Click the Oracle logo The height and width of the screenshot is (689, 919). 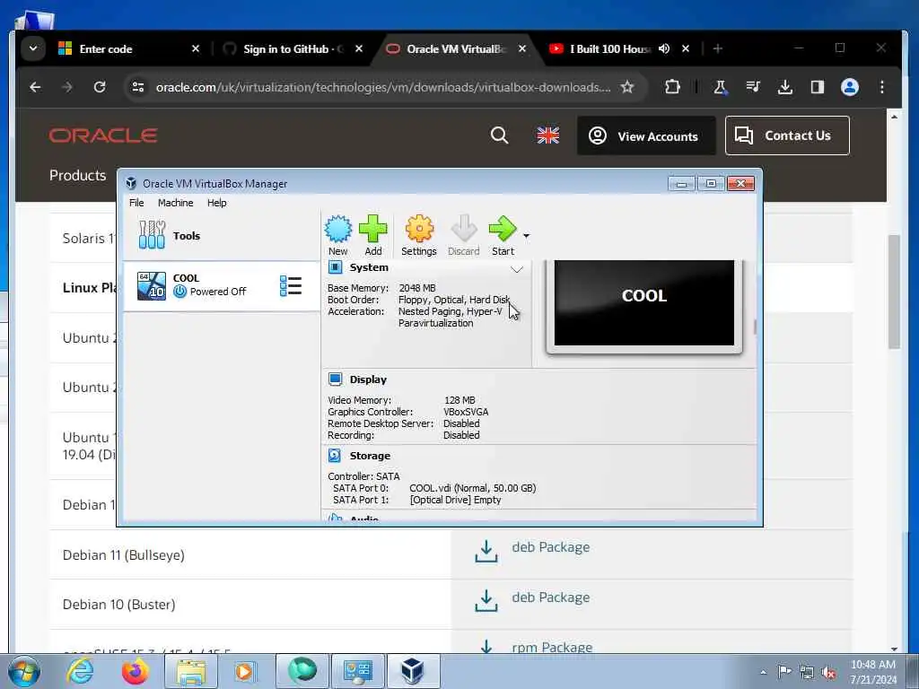(x=103, y=135)
